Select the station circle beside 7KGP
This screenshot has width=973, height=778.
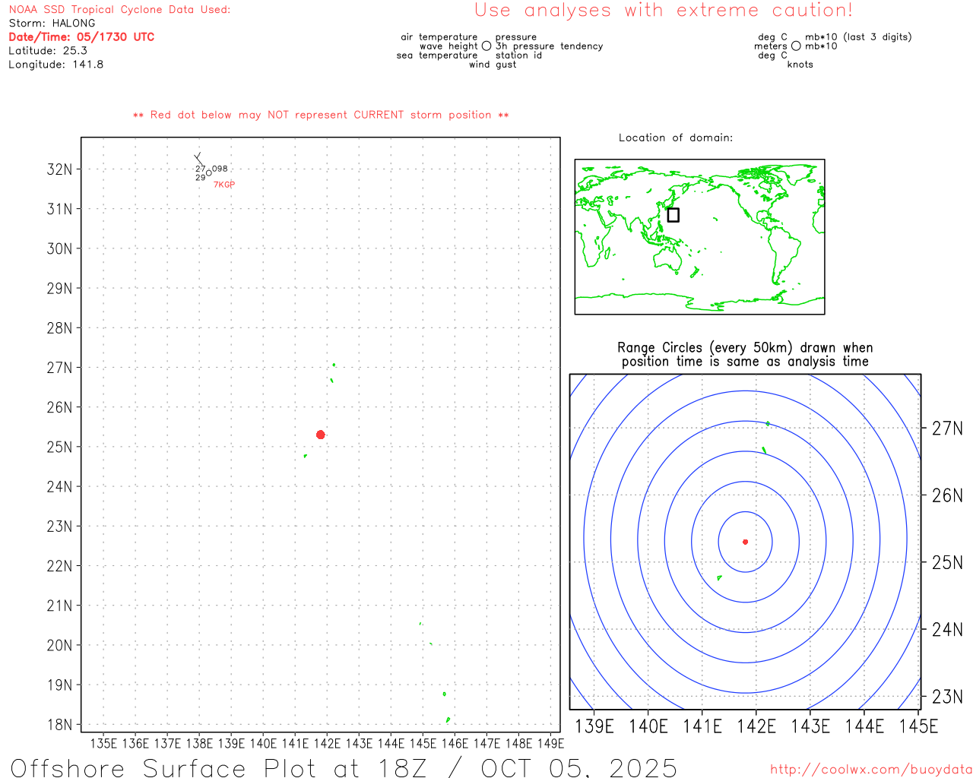pos(209,173)
